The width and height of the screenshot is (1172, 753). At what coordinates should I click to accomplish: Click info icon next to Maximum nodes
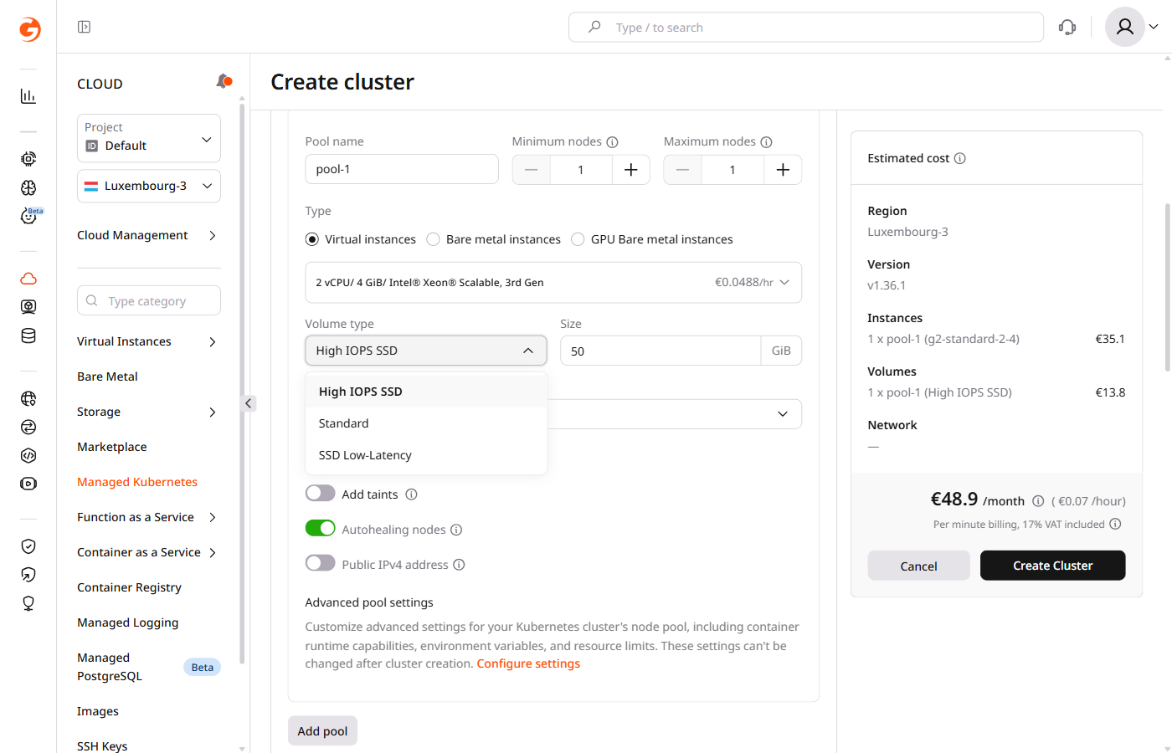click(766, 142)
